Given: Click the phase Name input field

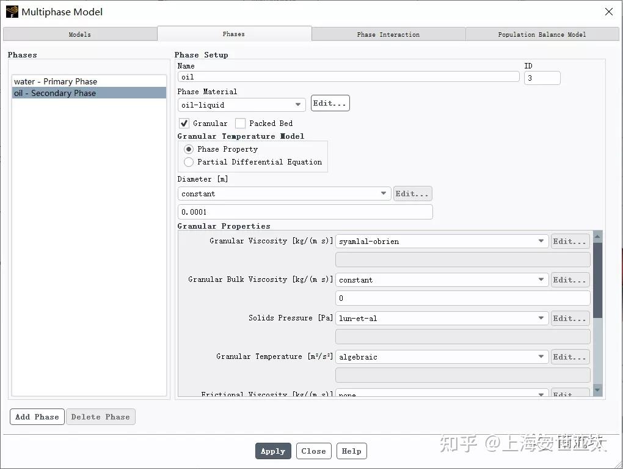Looking at the screenshot, I should coord(348,77).
